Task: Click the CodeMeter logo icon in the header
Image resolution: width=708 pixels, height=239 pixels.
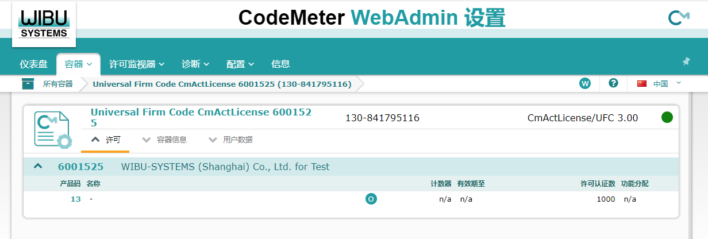Action: tap(679, 18)
